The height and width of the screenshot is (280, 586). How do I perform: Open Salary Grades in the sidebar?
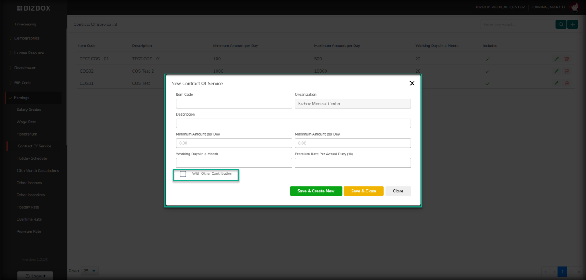(29, 110)
